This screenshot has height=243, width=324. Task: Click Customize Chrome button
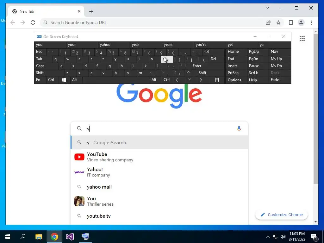coord(282,215)
